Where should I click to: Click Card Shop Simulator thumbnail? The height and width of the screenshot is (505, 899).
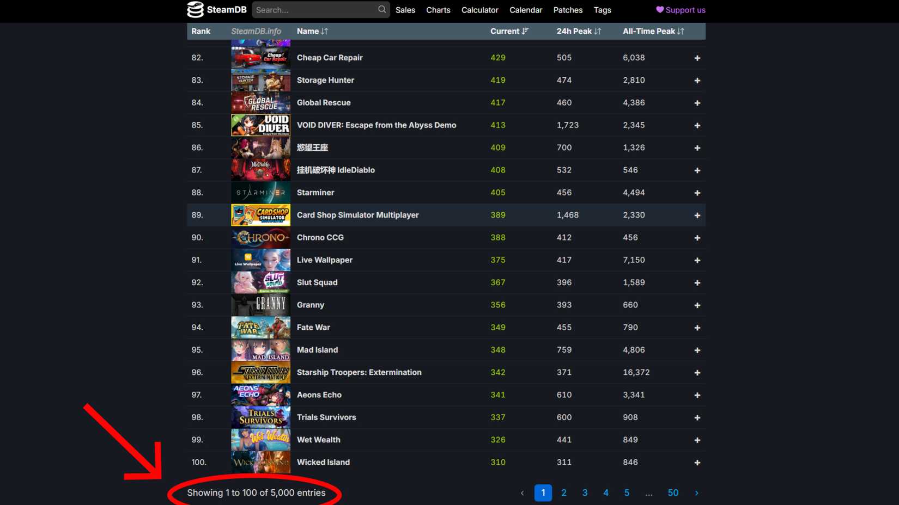click(260, 215)
